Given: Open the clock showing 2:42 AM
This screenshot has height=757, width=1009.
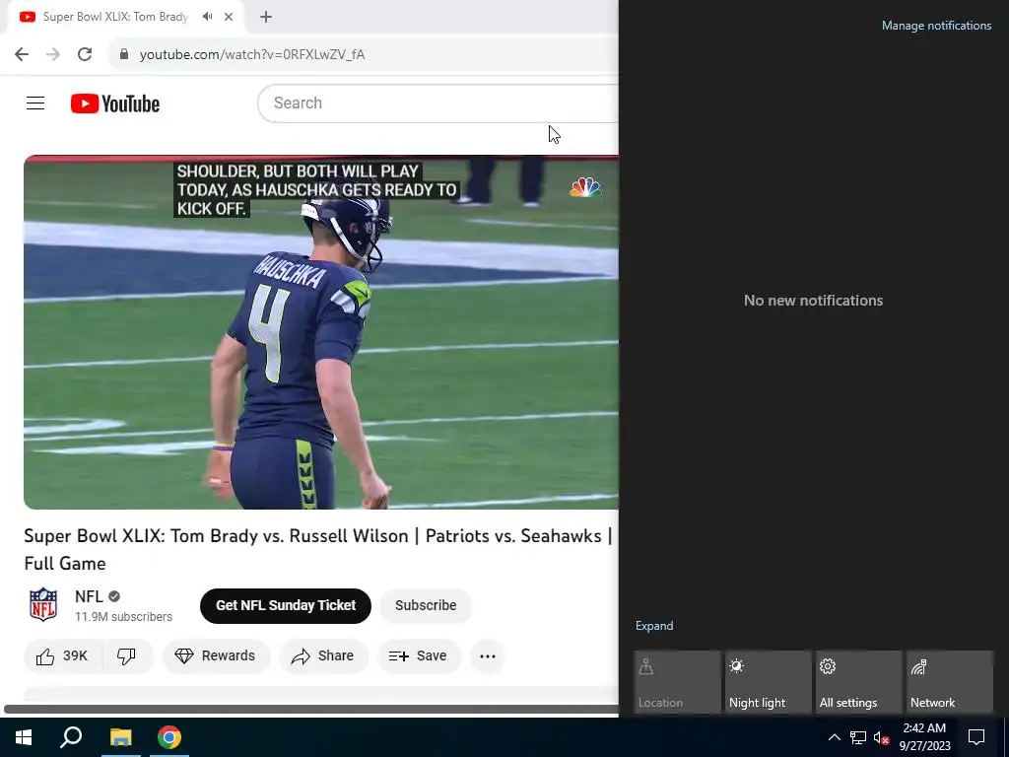Looking at the screenshot, I should (924, 737).
